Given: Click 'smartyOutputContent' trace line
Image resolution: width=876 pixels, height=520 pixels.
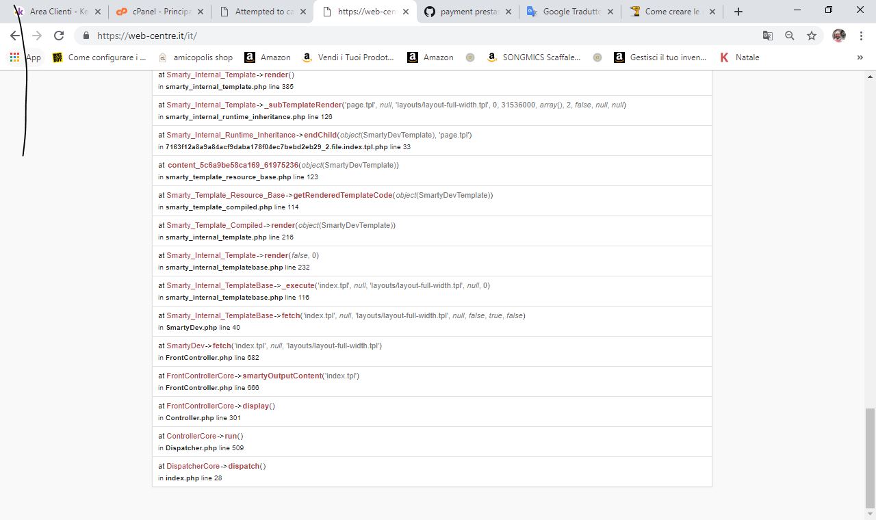Looking at the screenshot, I should (259, 376).
